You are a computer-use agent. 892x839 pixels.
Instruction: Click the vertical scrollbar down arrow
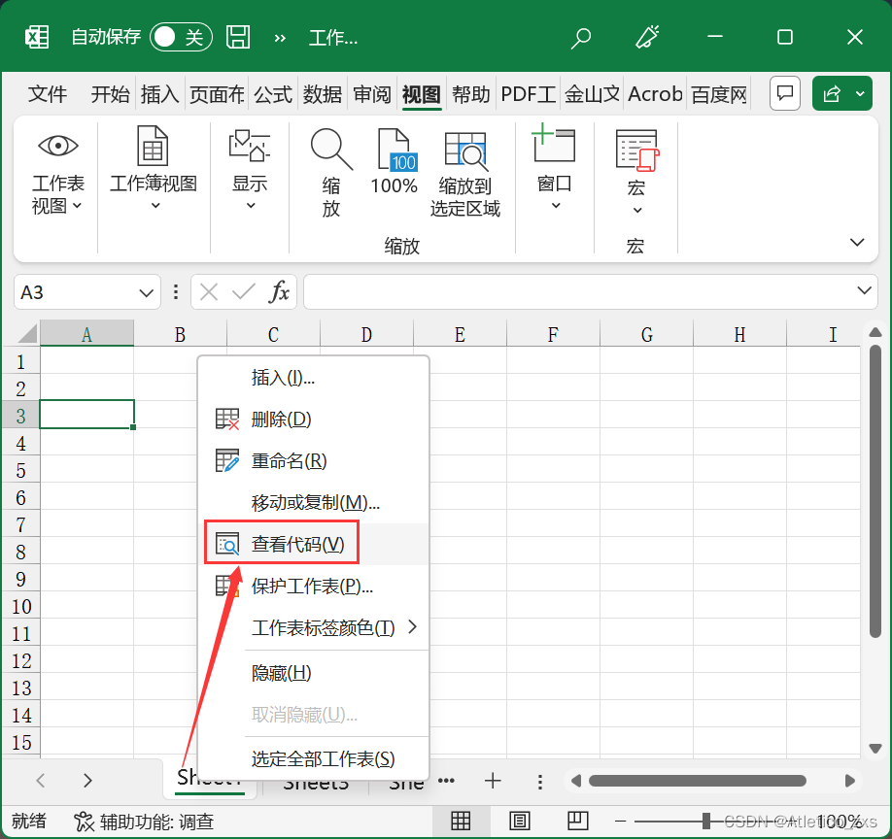(x=875, y=748)
